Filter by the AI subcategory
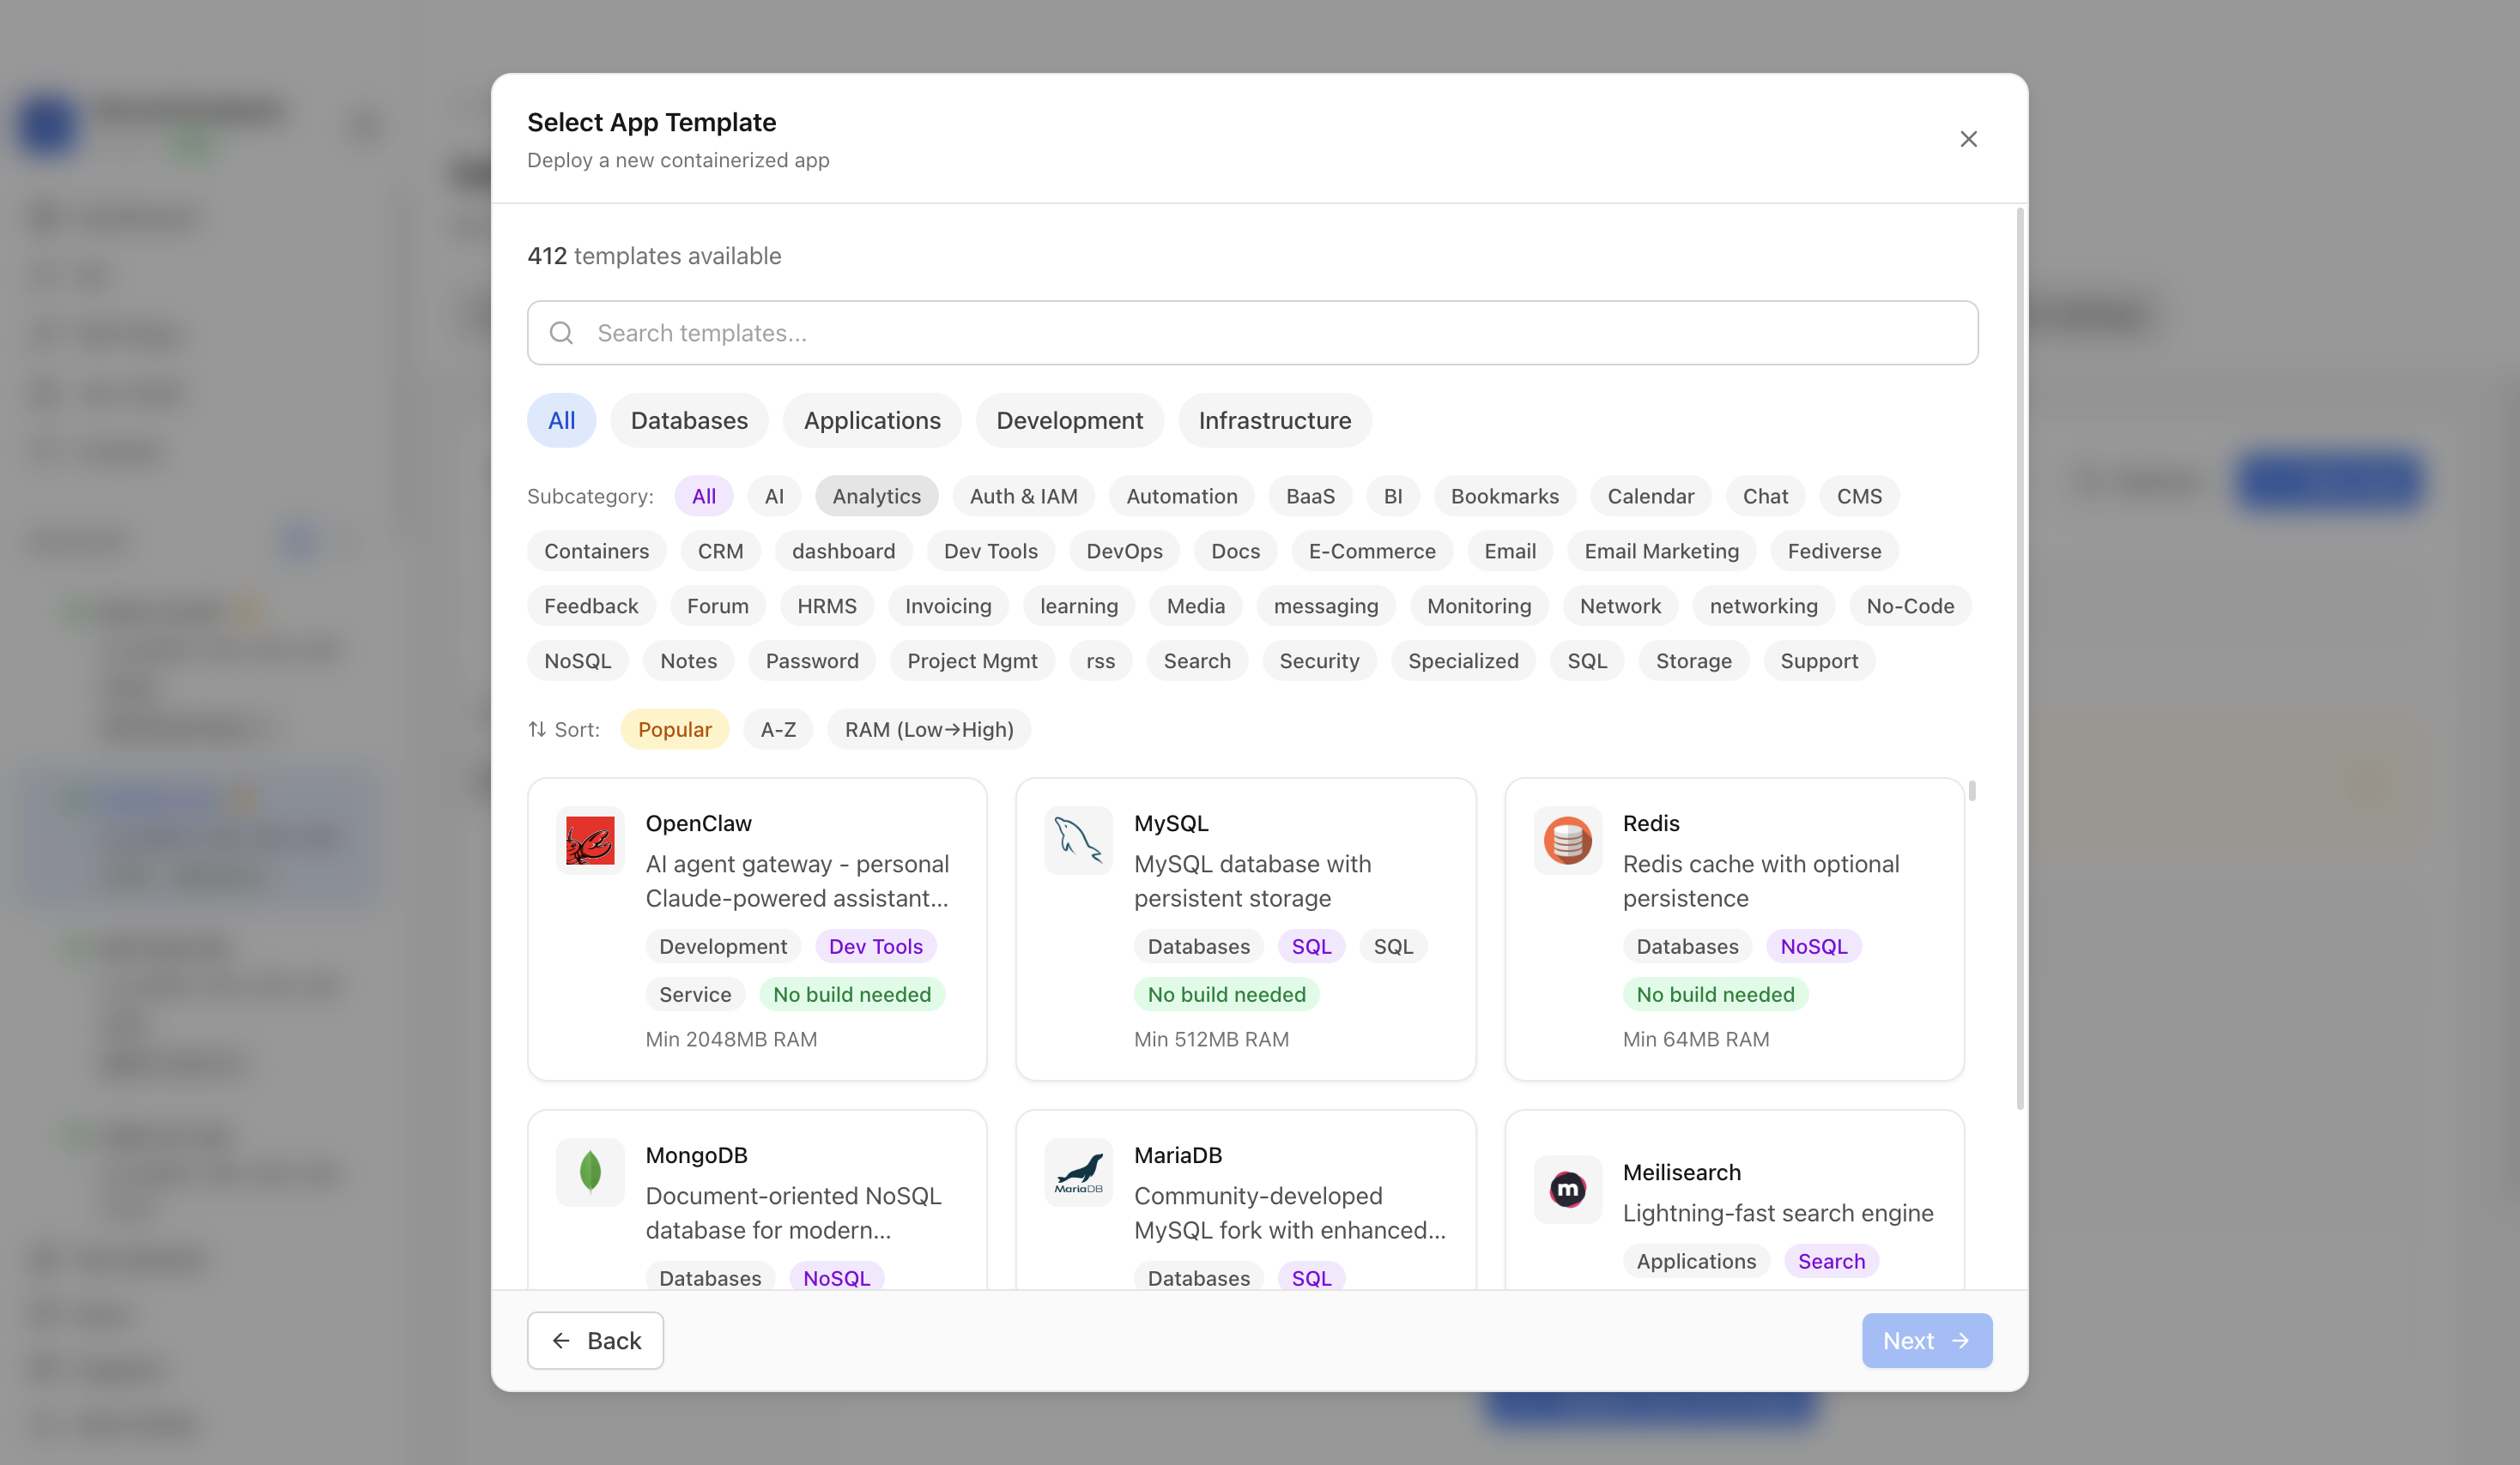2520x1465 pixels. pos(774,497)
